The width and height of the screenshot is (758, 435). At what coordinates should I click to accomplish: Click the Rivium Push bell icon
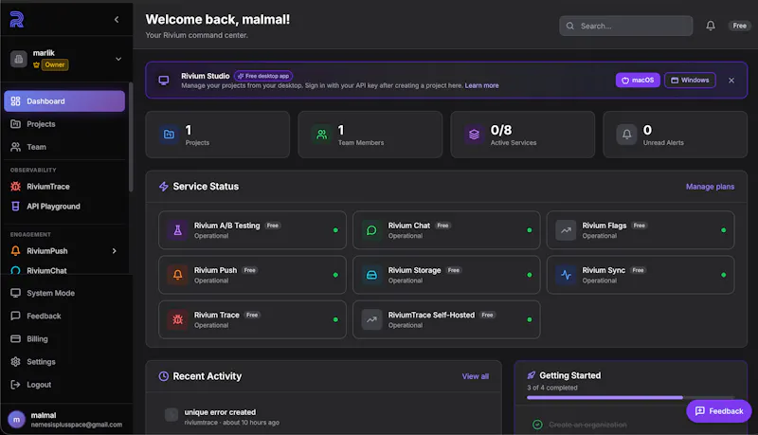click(x=178, y=275)
